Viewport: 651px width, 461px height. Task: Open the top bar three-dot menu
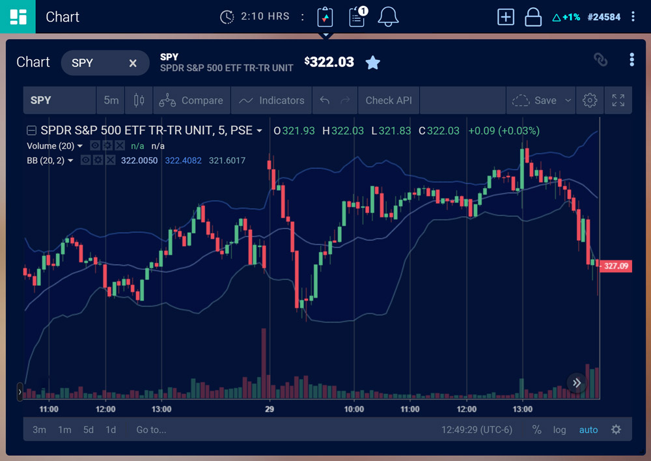pyautogui.click(x=633, y=17)
